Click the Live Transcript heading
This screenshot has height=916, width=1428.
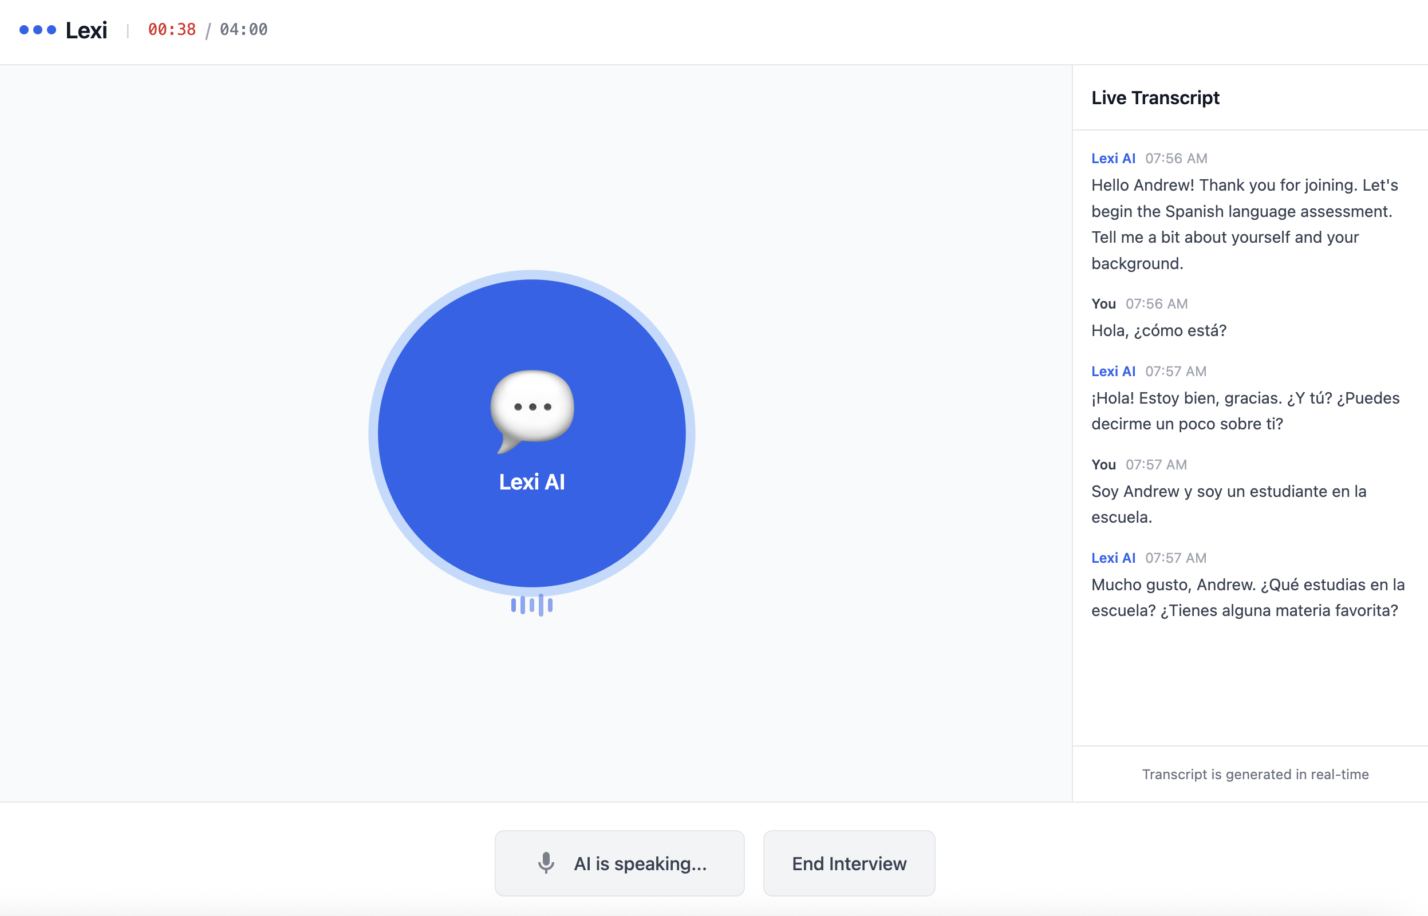coord(1155,97)
